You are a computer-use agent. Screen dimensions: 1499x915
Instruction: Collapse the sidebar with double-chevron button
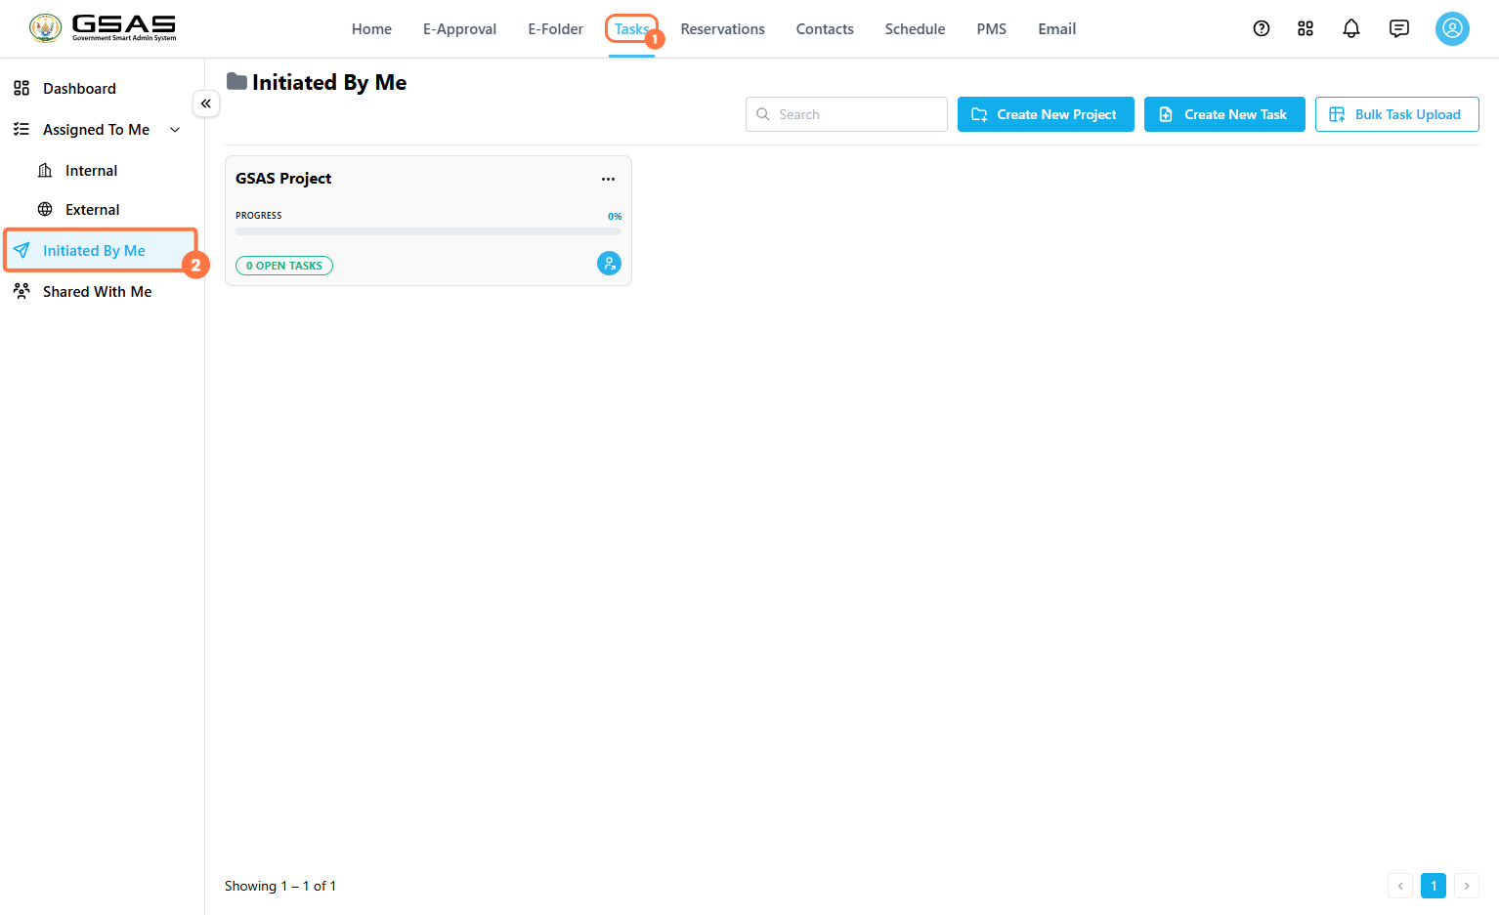coord(206,104)
